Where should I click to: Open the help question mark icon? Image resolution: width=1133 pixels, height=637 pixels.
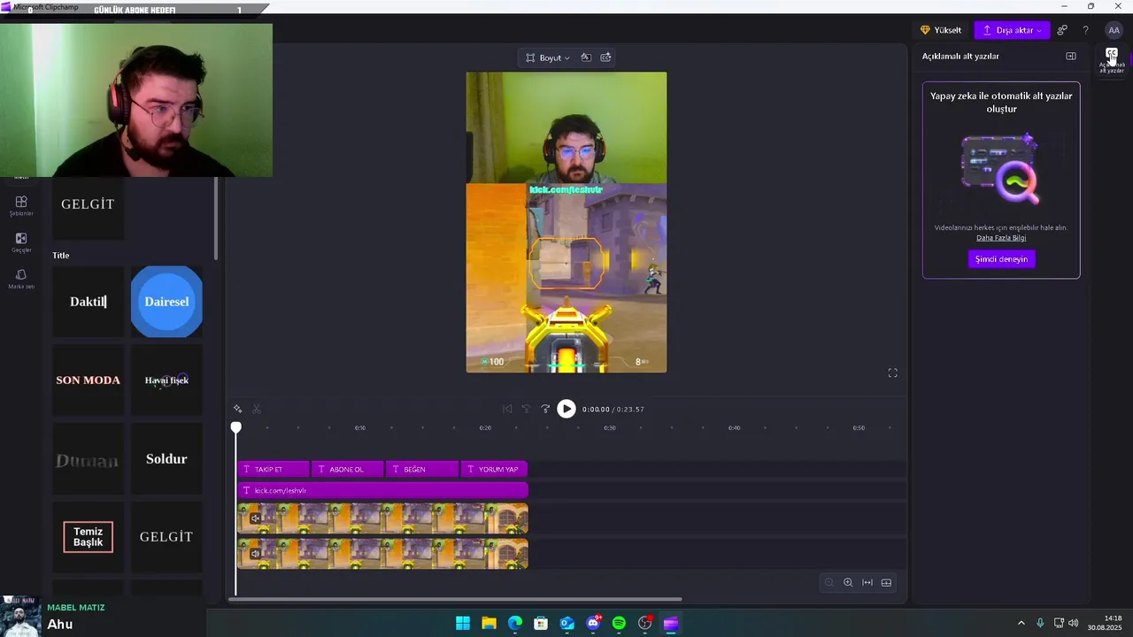1086,30
